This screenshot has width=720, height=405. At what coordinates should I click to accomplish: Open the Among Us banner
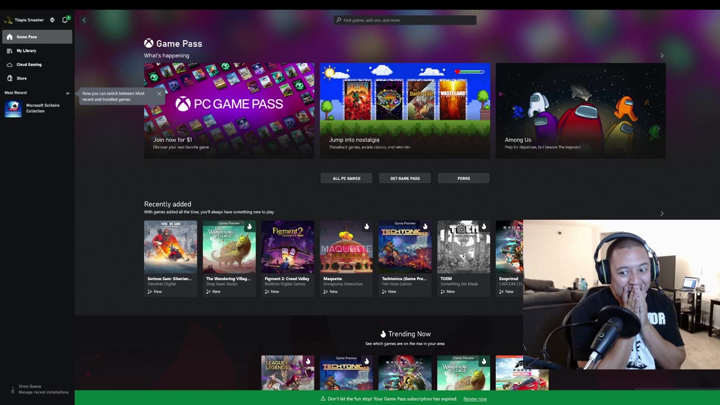pos(580,110)
